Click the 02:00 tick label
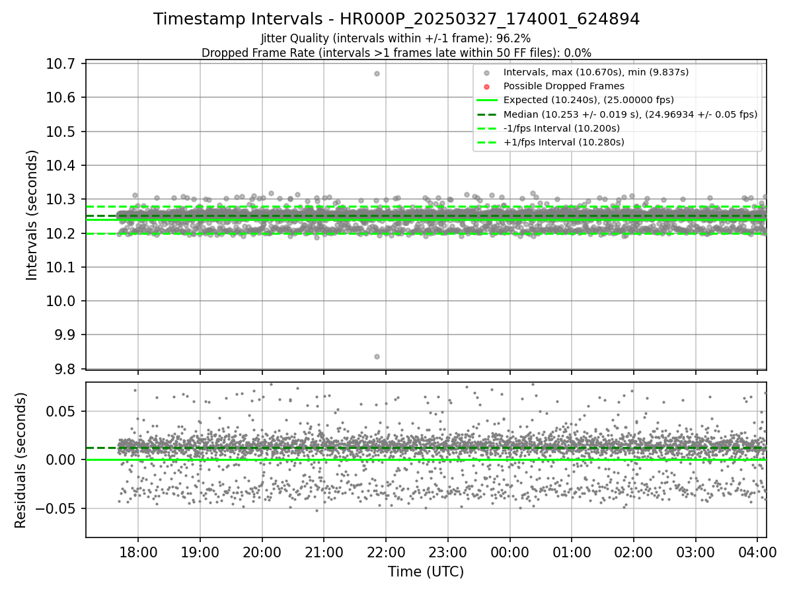Image resolution: width=793 pixels, height=595 pixels. [x=634, y=552]
